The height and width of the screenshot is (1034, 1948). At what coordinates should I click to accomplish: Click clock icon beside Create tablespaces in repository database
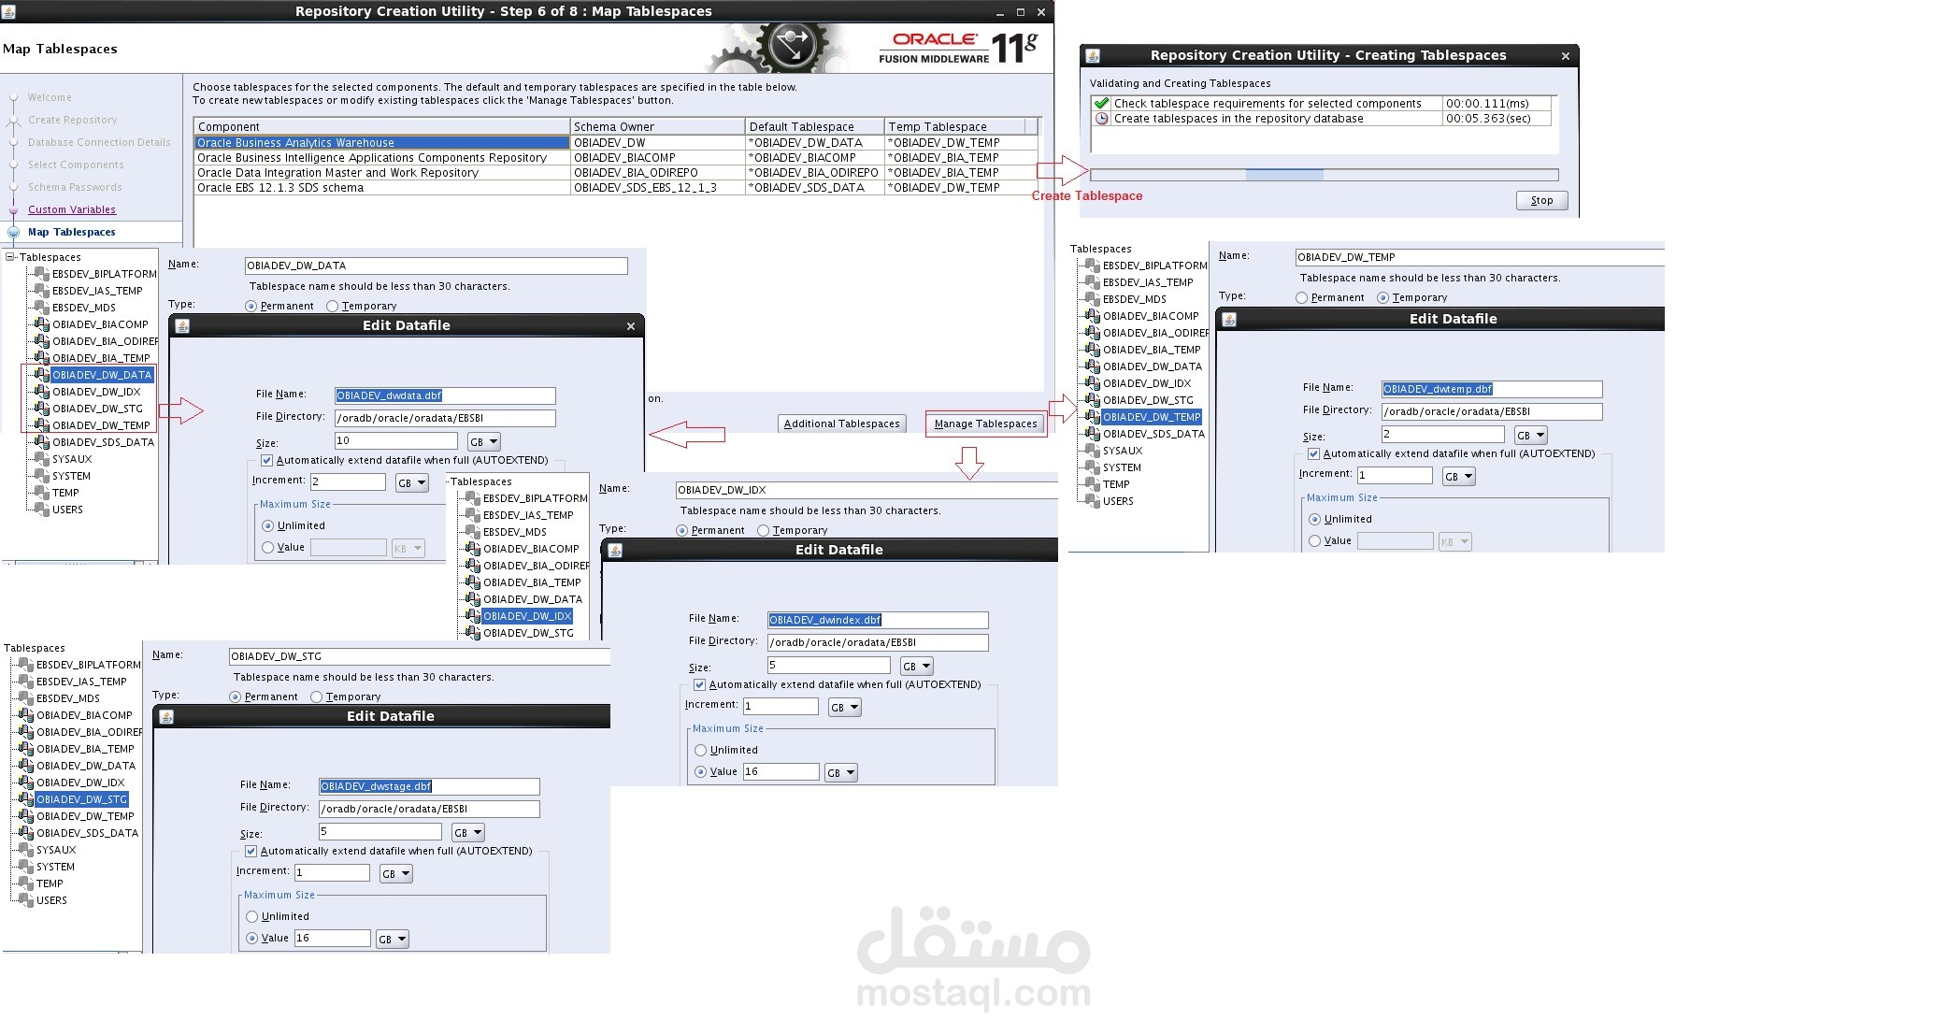[1101, 119]
